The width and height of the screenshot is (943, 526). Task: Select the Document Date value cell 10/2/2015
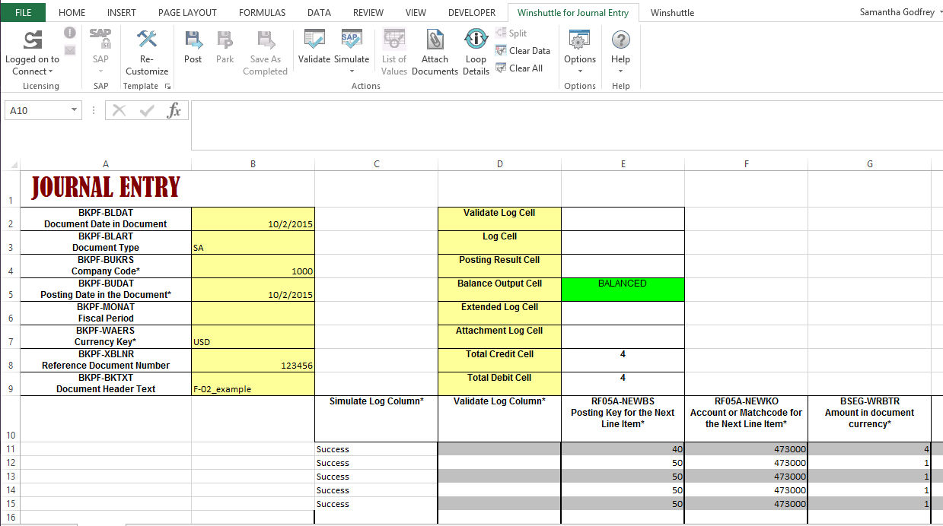click(253, 219)
